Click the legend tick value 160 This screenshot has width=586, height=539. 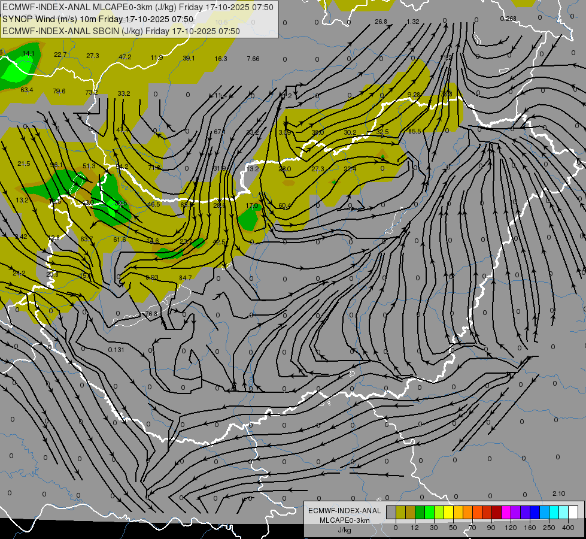[530, 528]
